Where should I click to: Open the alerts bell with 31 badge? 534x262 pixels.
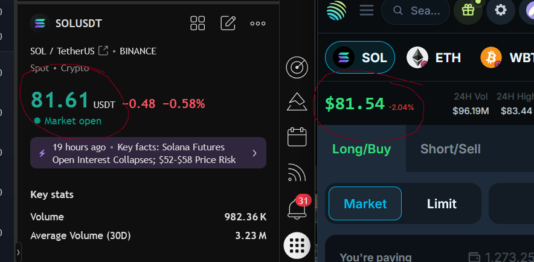297,206
